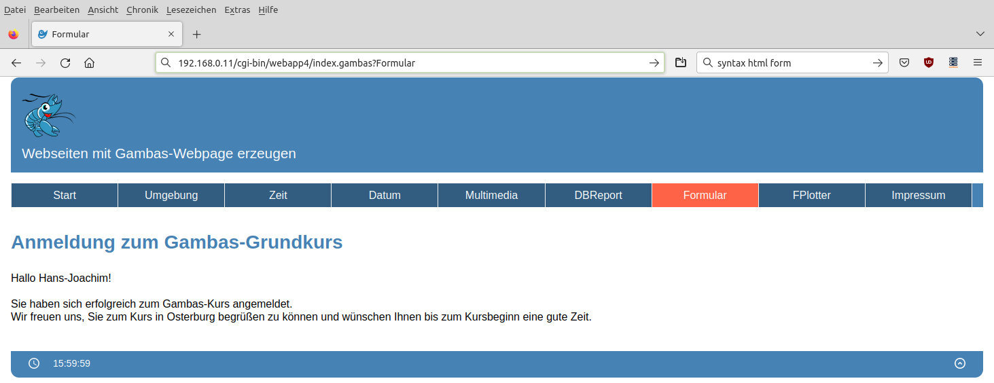
Task: Open the Lesezeichen menu
Action: pyautogui.click(x=191, y=10)
